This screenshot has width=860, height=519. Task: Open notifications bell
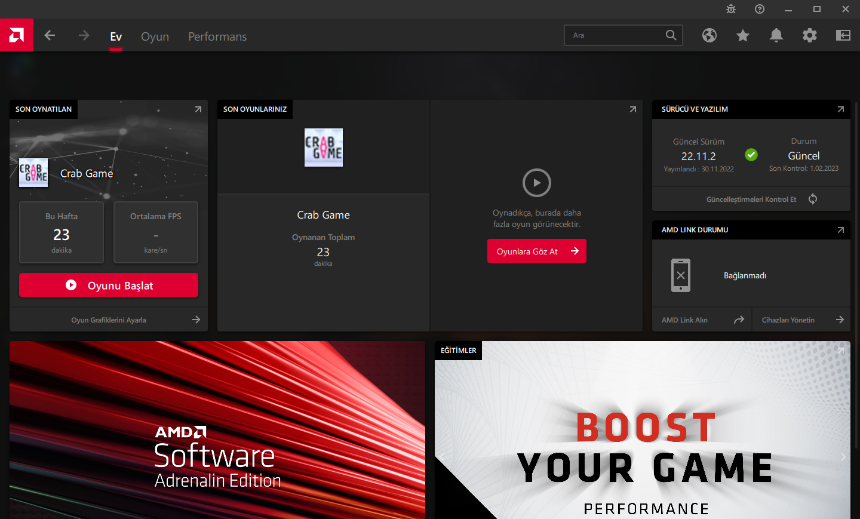[776, 35]
